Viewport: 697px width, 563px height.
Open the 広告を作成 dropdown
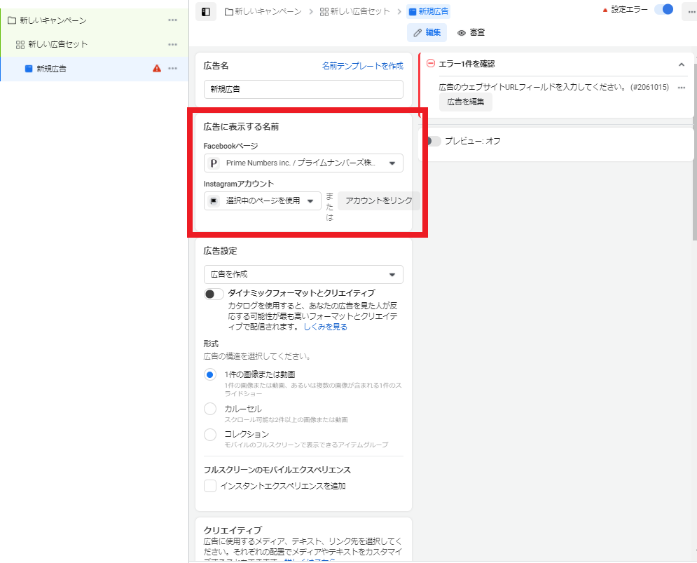303,274
